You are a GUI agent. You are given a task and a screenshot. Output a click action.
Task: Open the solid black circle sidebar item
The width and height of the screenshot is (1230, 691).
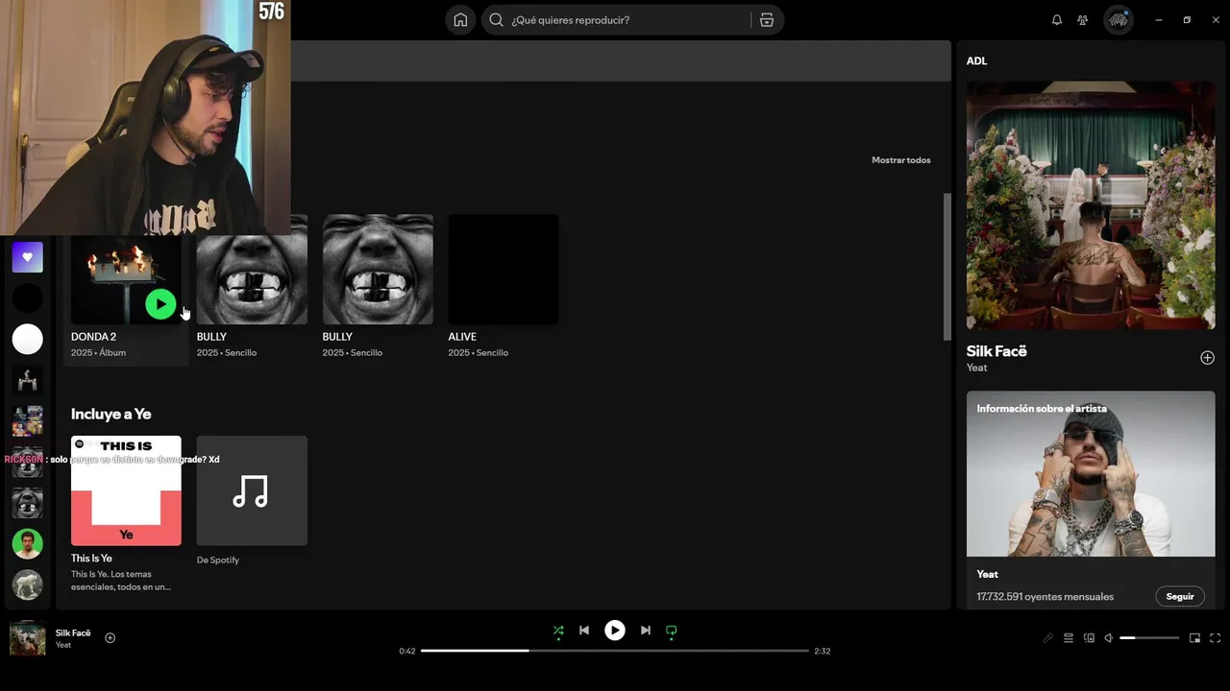pos(28,298)
